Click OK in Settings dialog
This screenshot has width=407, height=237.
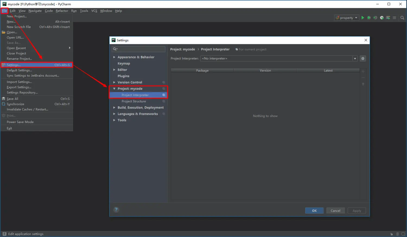[314, 211]
